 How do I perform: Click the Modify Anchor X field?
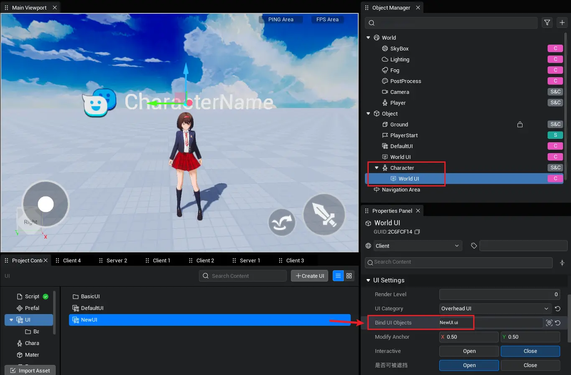(x=469, y=337)
